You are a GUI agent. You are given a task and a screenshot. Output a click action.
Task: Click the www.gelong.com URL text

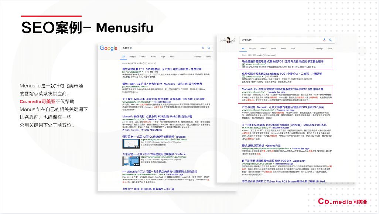[x=265, y=148]
